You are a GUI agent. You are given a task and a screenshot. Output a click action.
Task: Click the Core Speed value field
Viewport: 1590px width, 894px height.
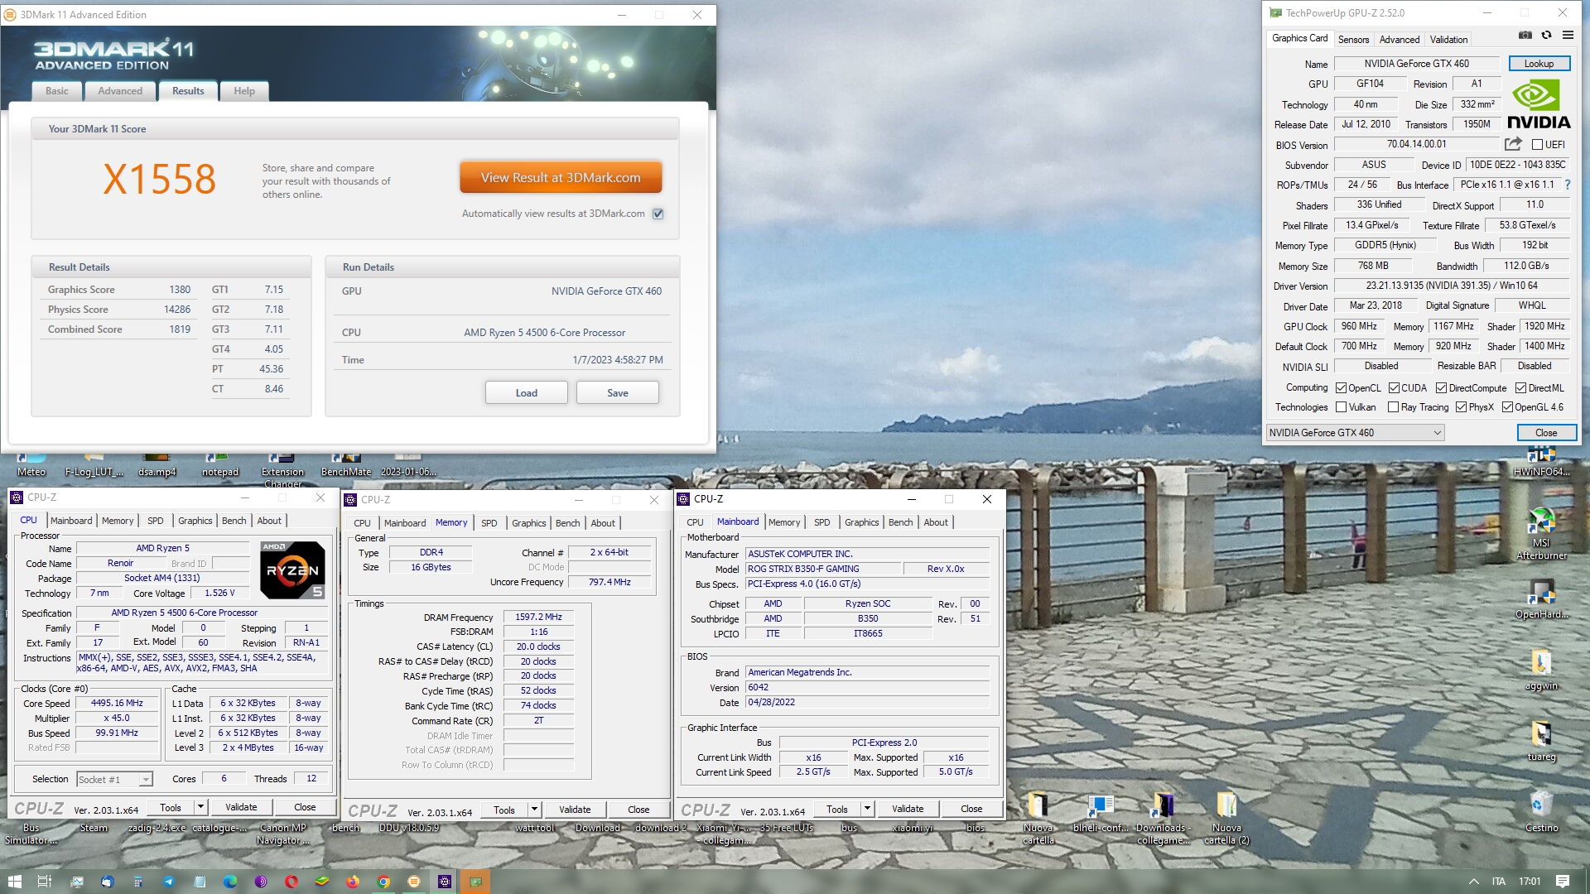(117, 703)
